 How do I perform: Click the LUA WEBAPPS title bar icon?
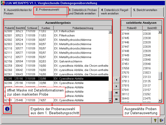coord(3,2)
